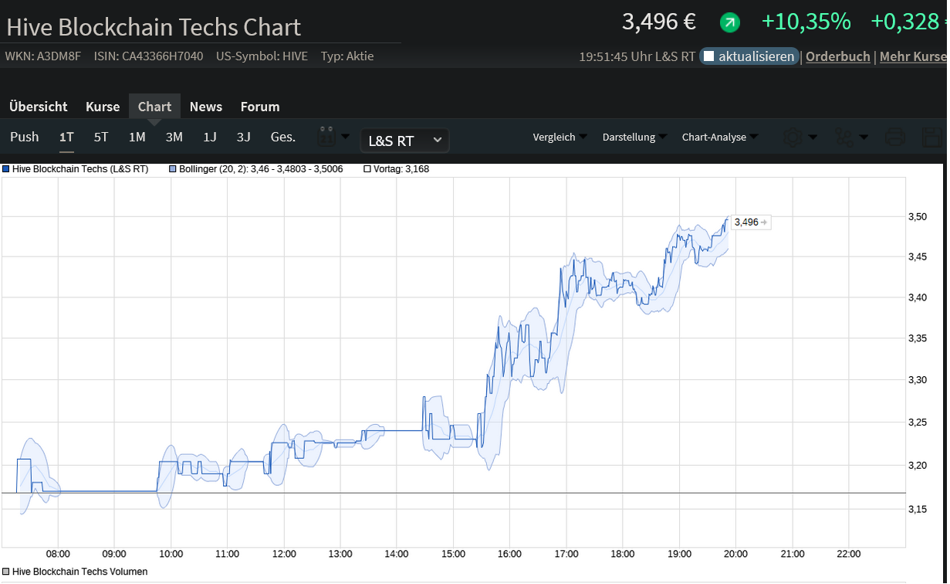Click the 3,496 price label arrow on chart
Screen dimensions: 950x584
pyautogui.click(x=763, y=222)
